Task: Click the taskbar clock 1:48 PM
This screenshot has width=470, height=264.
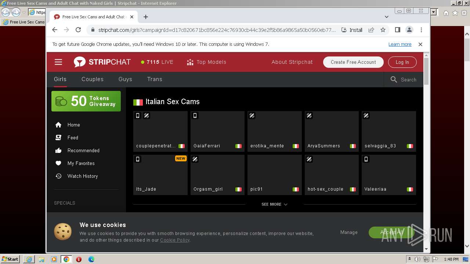Action: pos(451,259)
